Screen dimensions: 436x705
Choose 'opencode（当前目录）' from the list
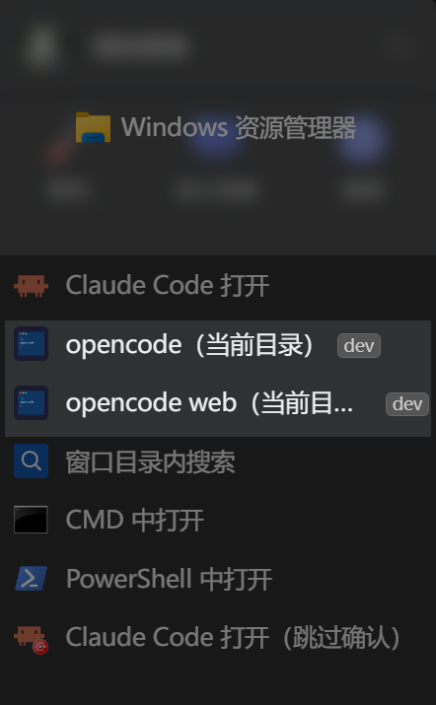tap(218, 345)
